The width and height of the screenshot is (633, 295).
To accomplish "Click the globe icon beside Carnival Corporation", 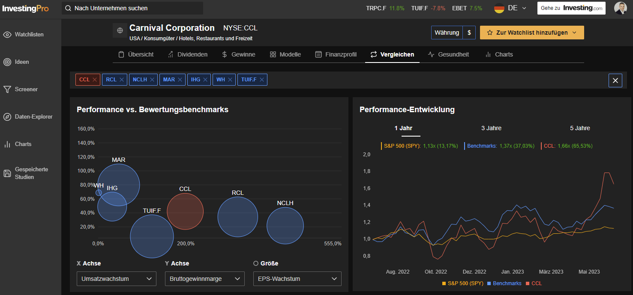I will pyautogui.click(x=120, y=30).
